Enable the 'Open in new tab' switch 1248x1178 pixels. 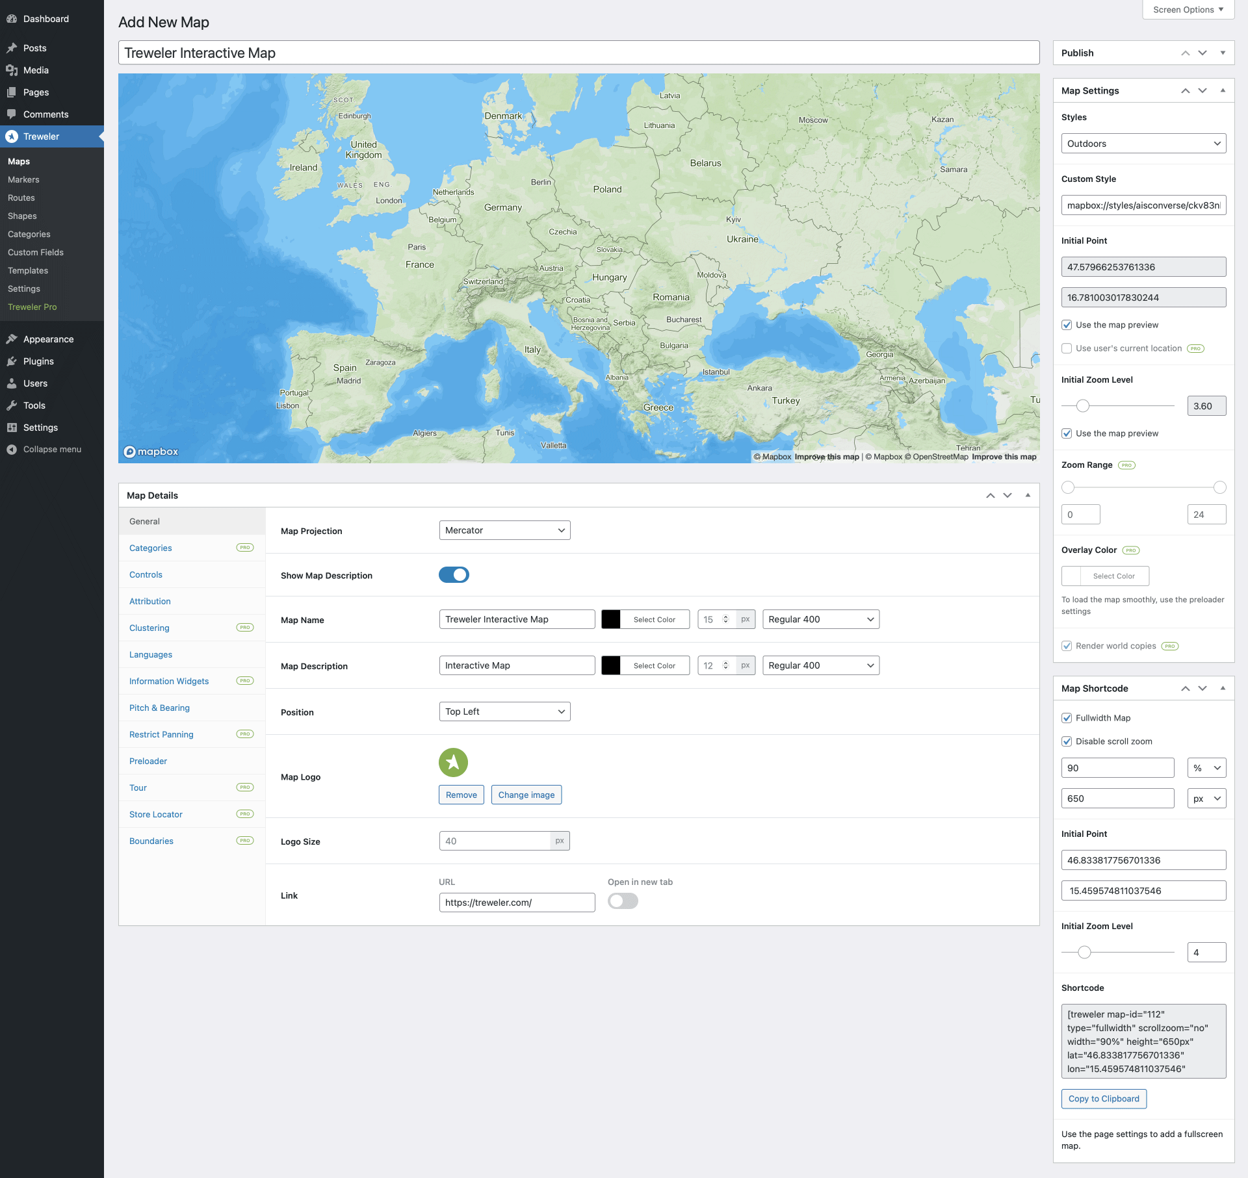[x=623, y=901]
